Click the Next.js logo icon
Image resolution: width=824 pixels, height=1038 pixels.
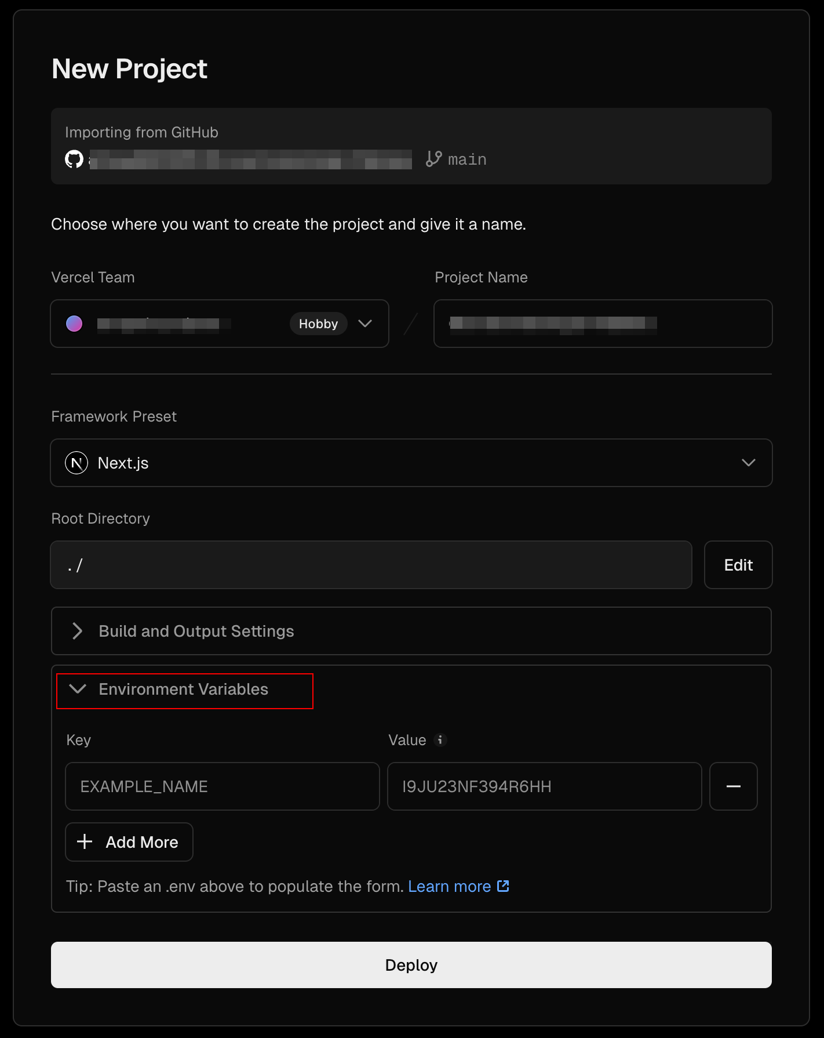click(x=76, y=463)
